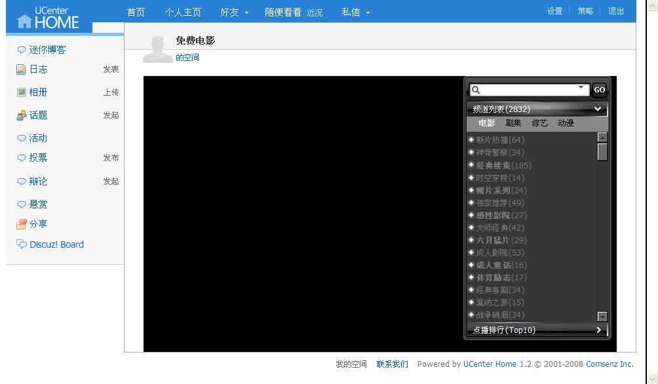Expand 赌片系列(24) plus icon
The height and width of the screenshot is (384, 658).
pos(471,190)
